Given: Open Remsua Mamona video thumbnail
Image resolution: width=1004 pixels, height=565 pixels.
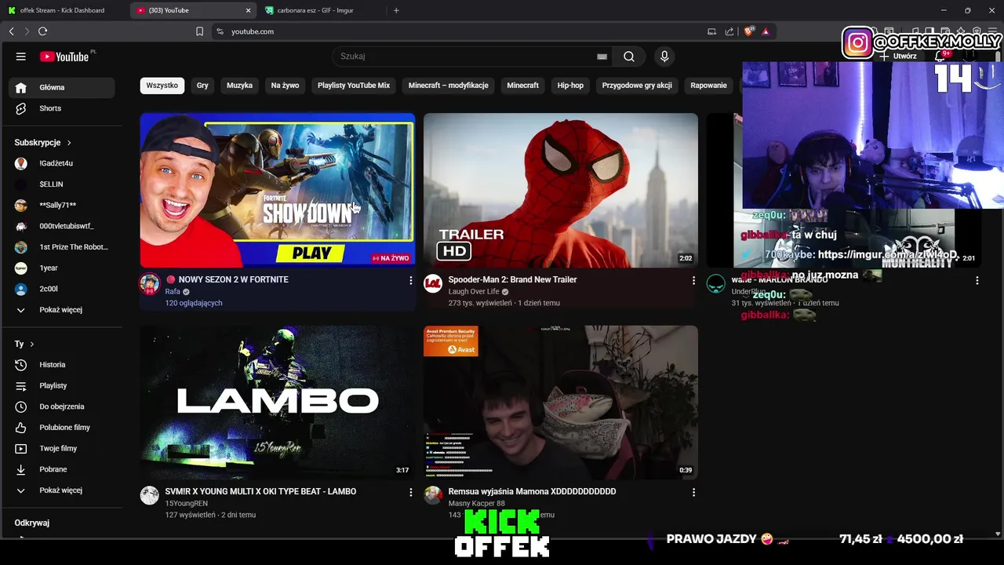Looking at the screenshot, I should (561, 402).
